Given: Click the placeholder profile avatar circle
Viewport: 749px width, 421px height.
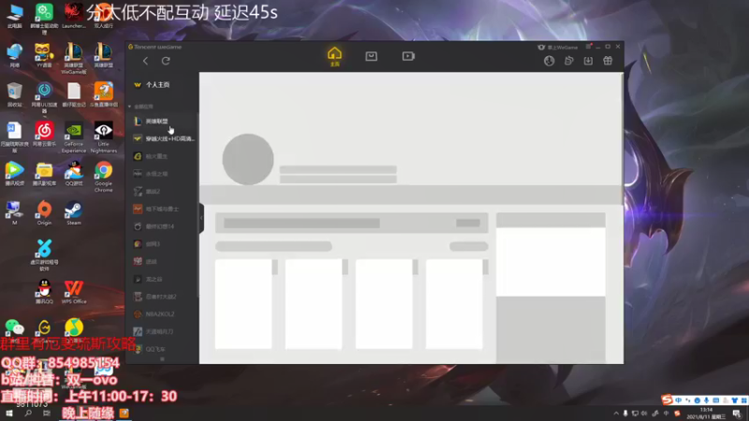Looking at the screenshot, I should 248,159.
